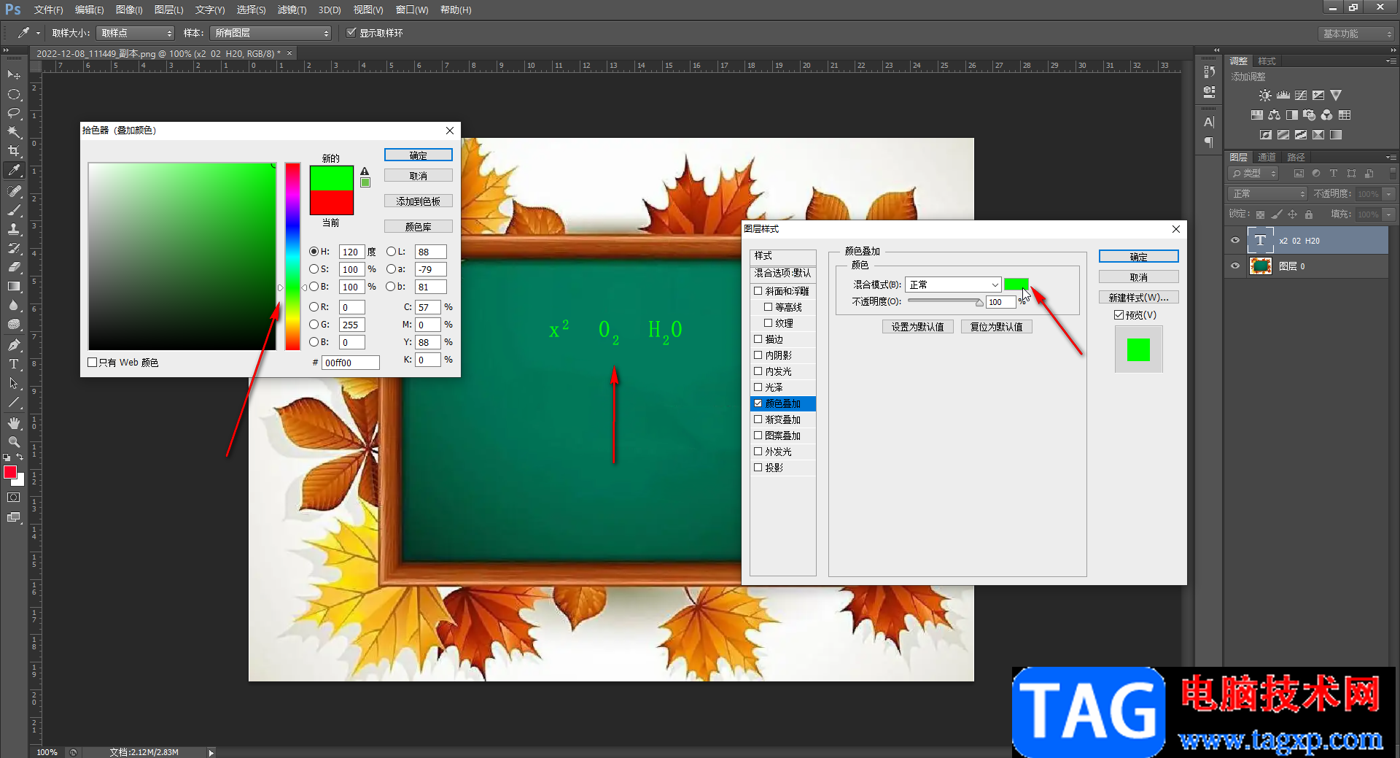This screenshot has width=1400, height=758.
Task: Enable Drop Shadow (投影) checkbox
Action: [x=758, y=467]
